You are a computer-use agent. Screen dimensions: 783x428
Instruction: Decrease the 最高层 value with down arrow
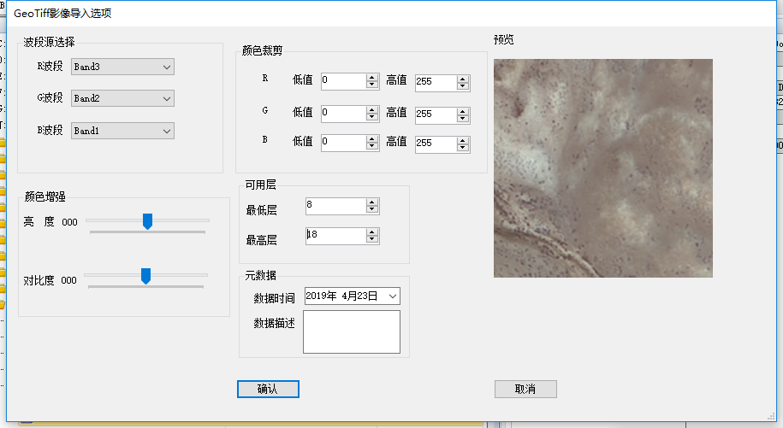tap(372, 240)
